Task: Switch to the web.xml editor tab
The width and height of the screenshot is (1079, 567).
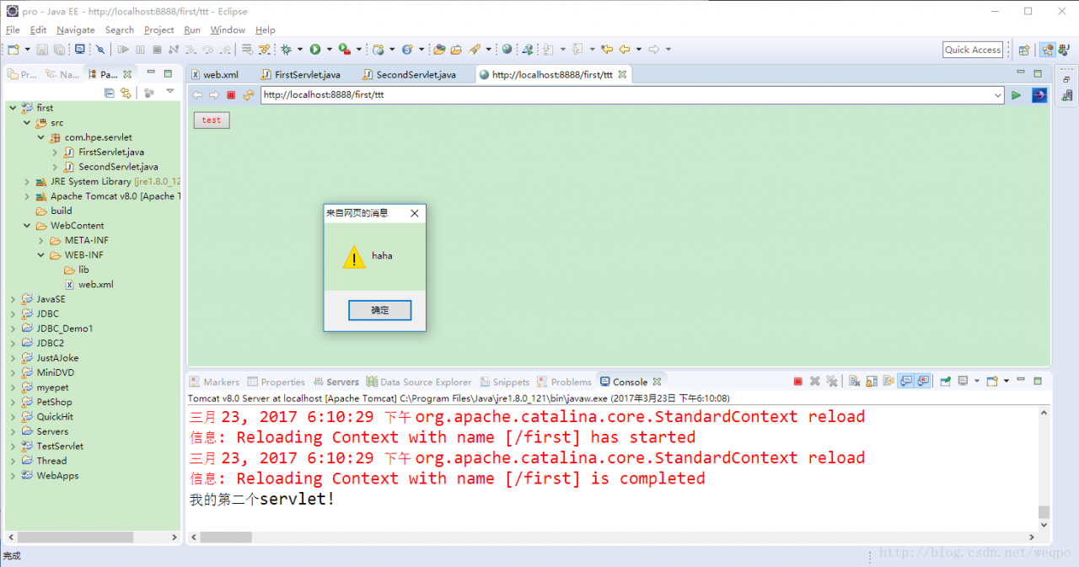Action: tap(215, 74)
